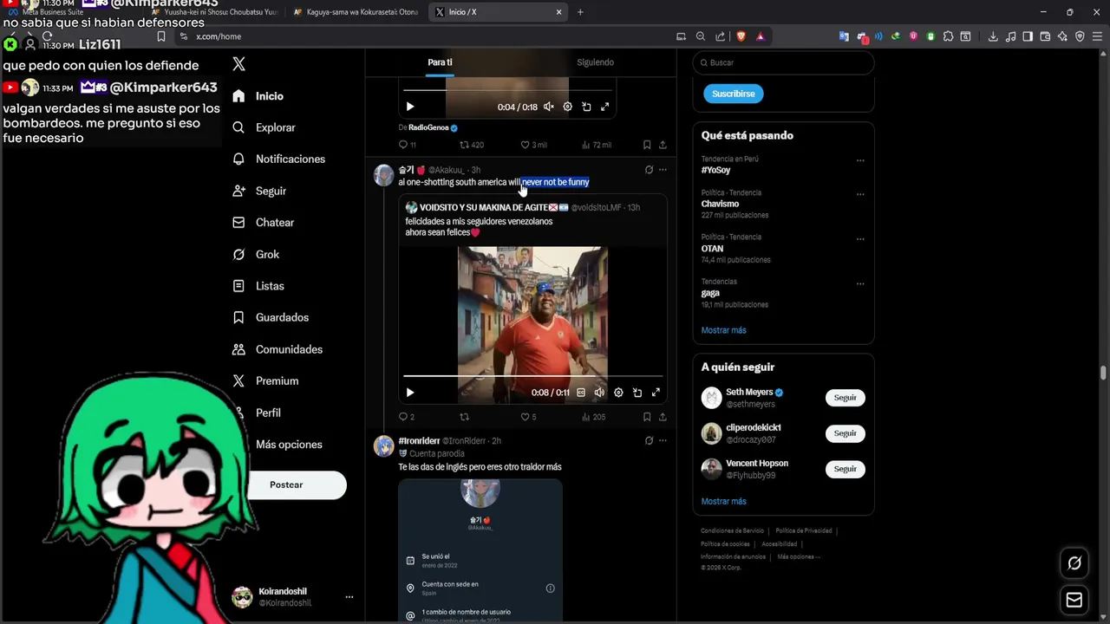Open more menu for gaga trend
This screenshot has width=1110, height=624.
860,283
